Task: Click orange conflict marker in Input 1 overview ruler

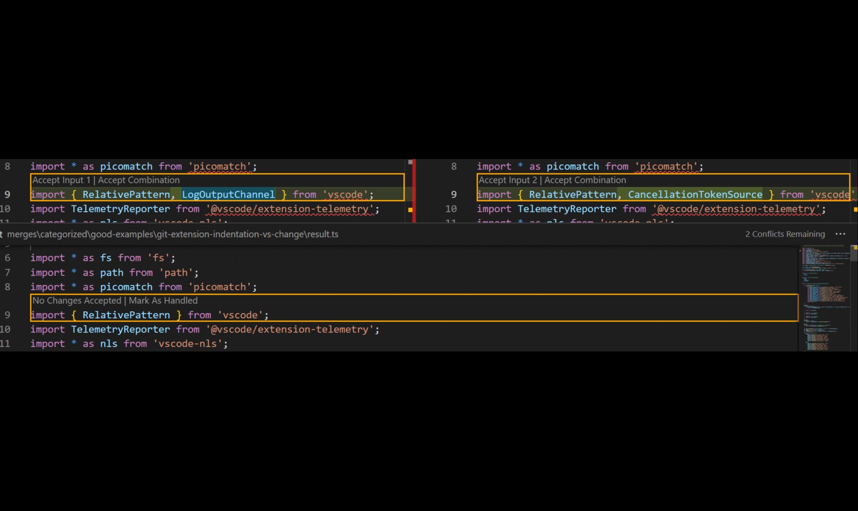Action: (410, 210)
